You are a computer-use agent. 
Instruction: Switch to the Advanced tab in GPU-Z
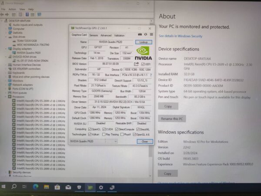tap(106, 35)
